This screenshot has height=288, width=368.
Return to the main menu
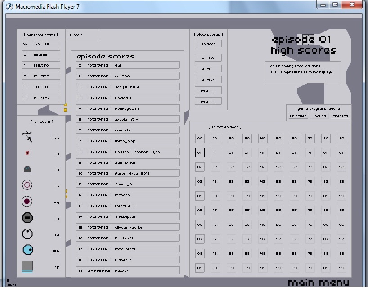[x=318, y=283]
